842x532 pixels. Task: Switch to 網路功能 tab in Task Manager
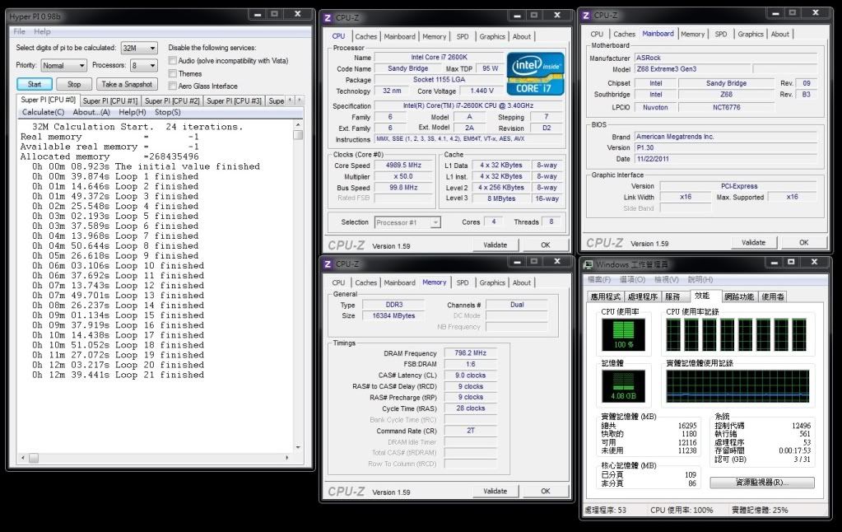[x=739, y=296]
